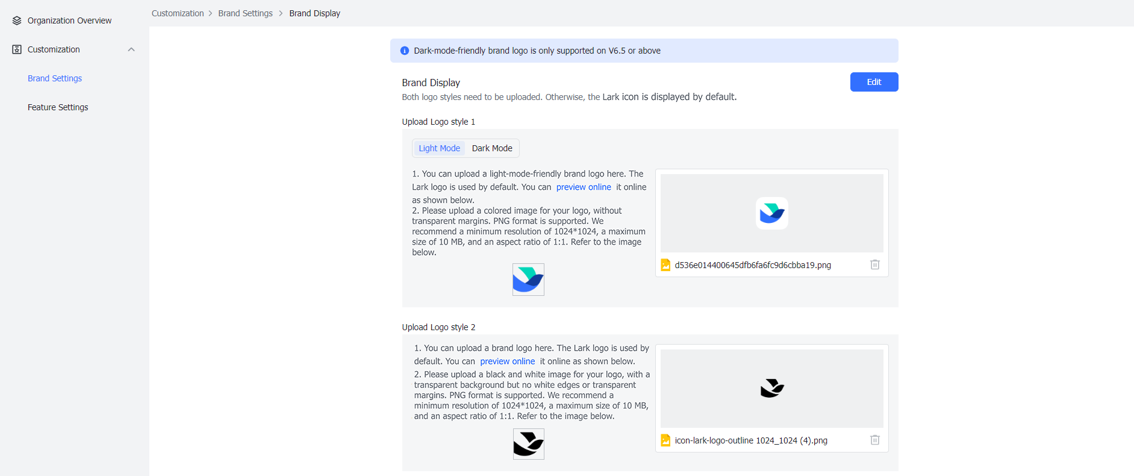Open Organization Overview page

coord(69,20)
